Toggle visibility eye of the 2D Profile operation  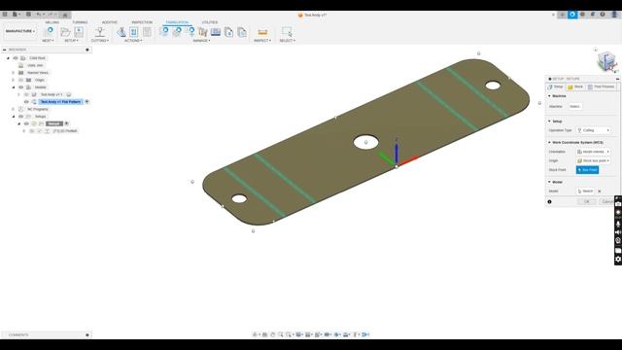point(32,131)
